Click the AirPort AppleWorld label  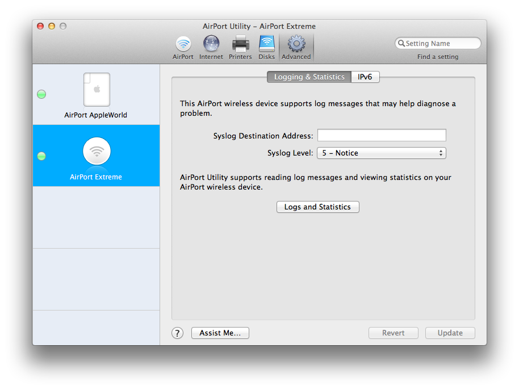tap(95, 115)
